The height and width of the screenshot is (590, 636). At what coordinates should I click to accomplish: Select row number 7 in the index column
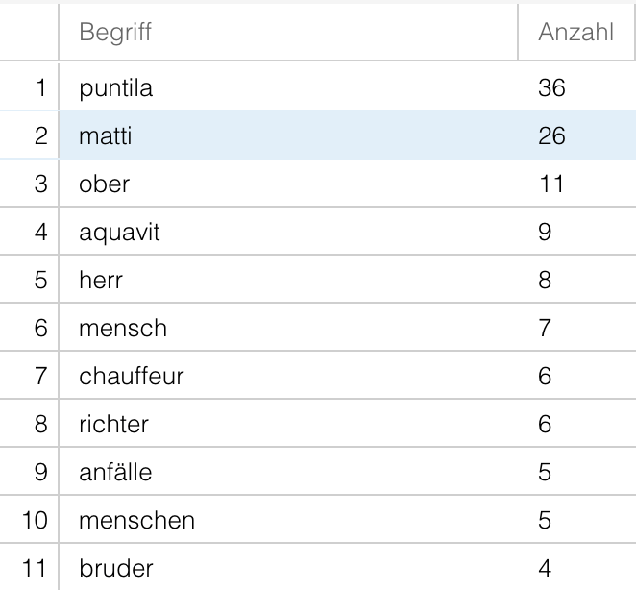(40, 377)
